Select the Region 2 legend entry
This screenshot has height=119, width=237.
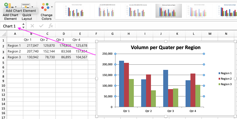(225, 79)
